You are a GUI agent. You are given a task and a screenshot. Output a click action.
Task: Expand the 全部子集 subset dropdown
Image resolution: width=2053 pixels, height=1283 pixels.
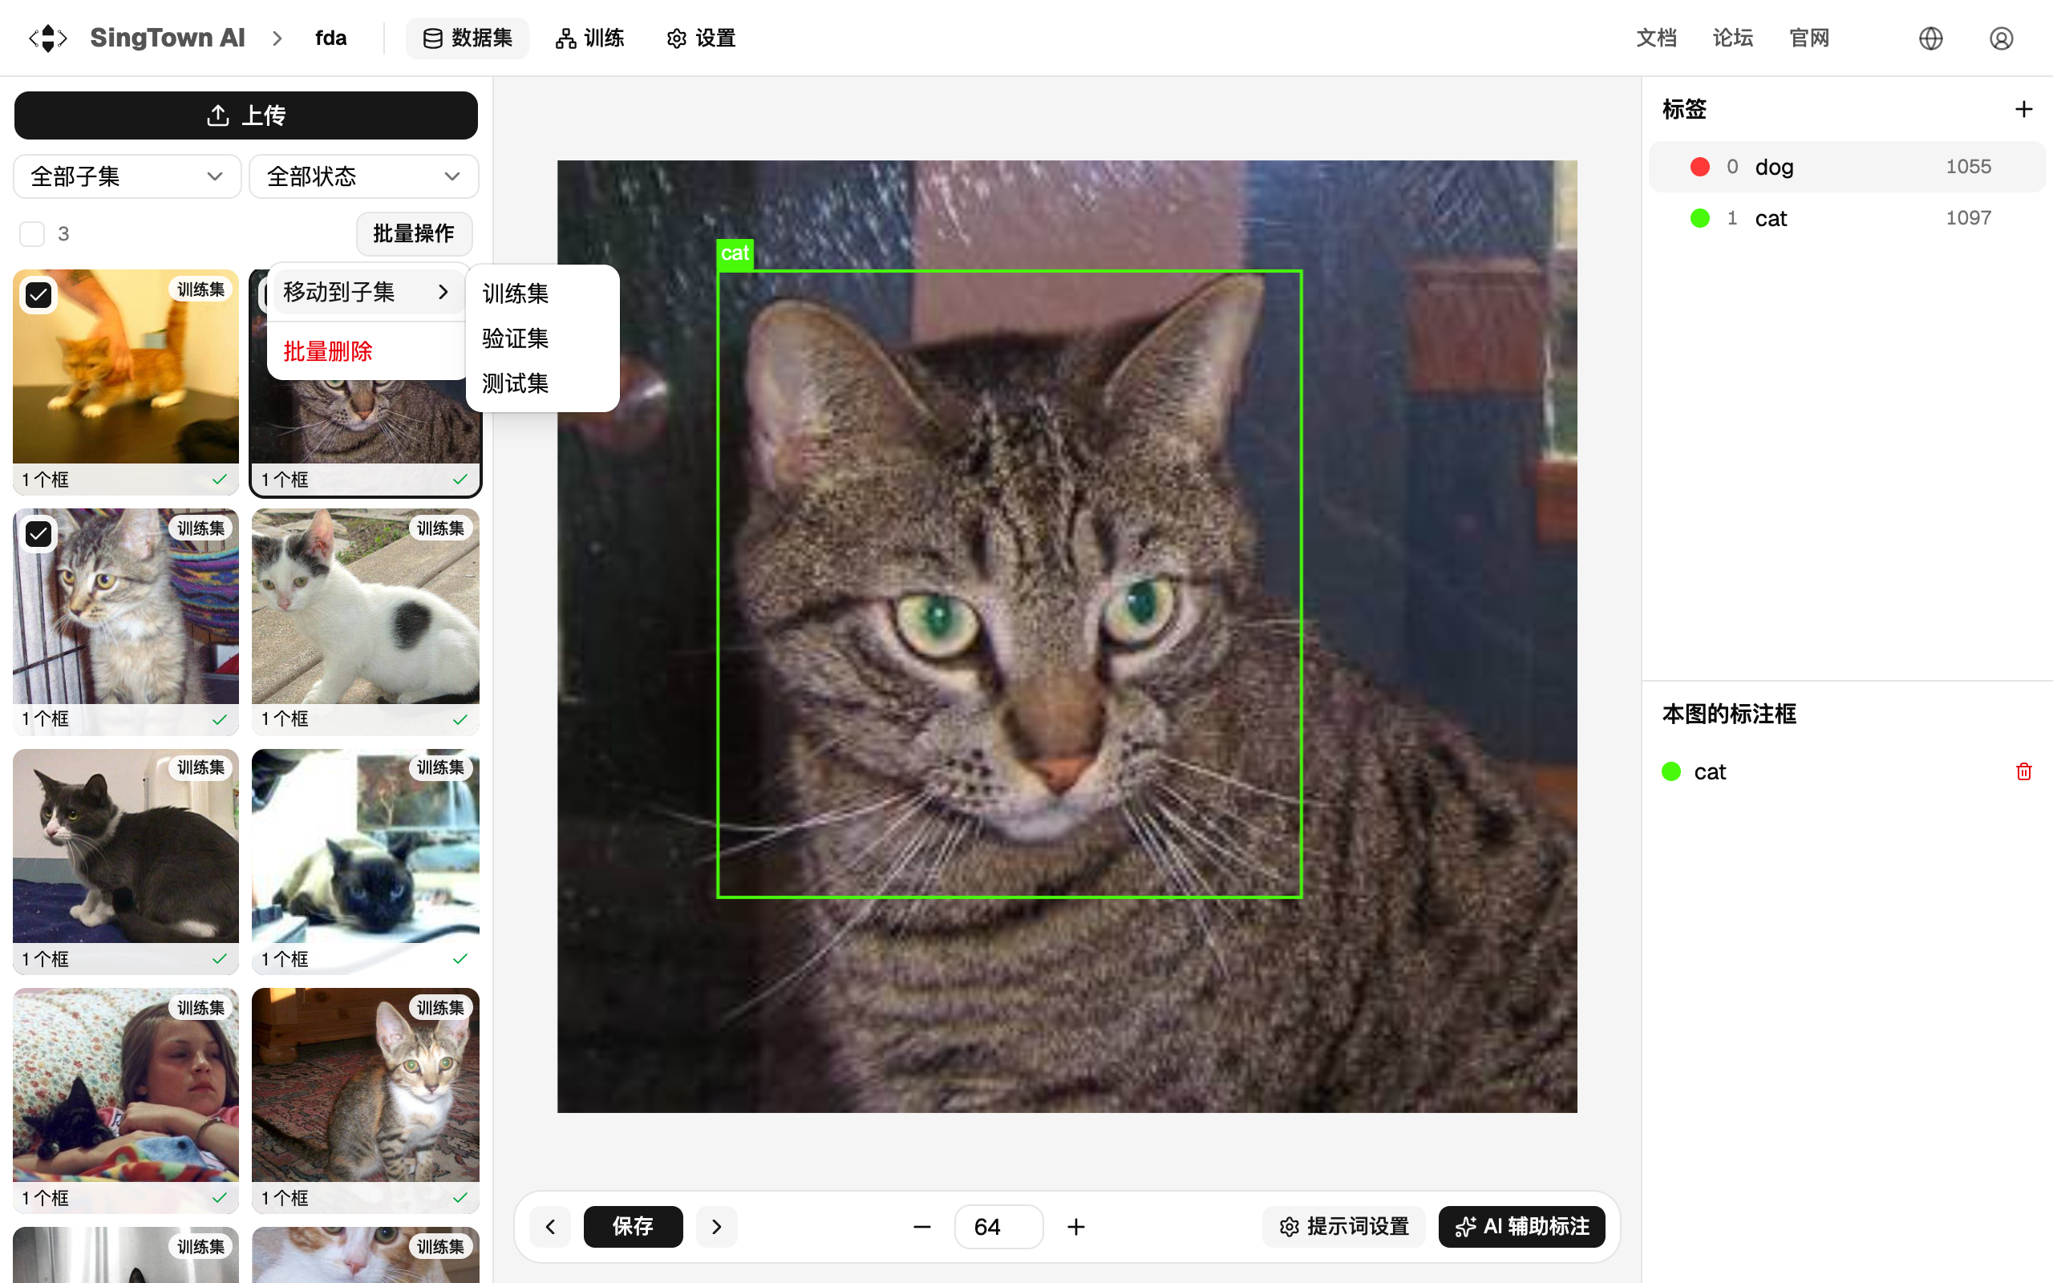pyautogui.click(x=128, y=176)
